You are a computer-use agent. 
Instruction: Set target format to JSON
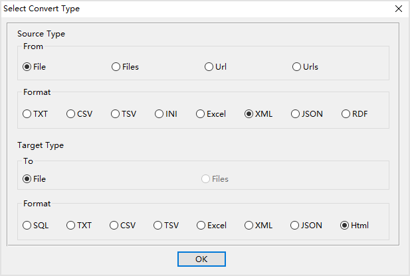306,226
